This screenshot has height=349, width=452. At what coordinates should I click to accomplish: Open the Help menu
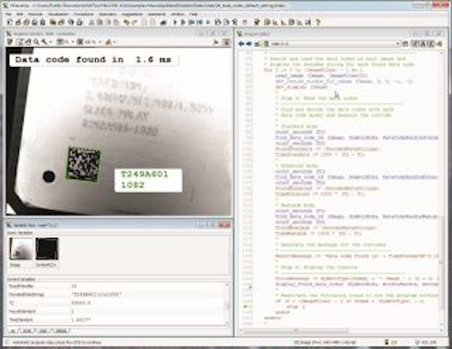click(193, 14)
